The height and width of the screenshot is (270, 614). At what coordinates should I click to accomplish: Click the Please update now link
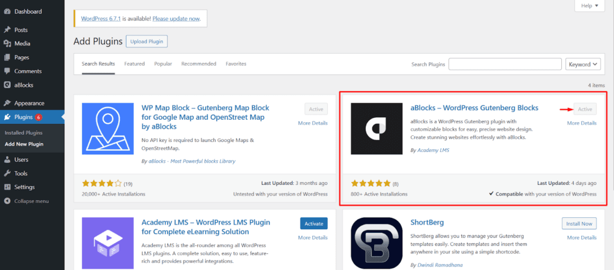point(176,19)
